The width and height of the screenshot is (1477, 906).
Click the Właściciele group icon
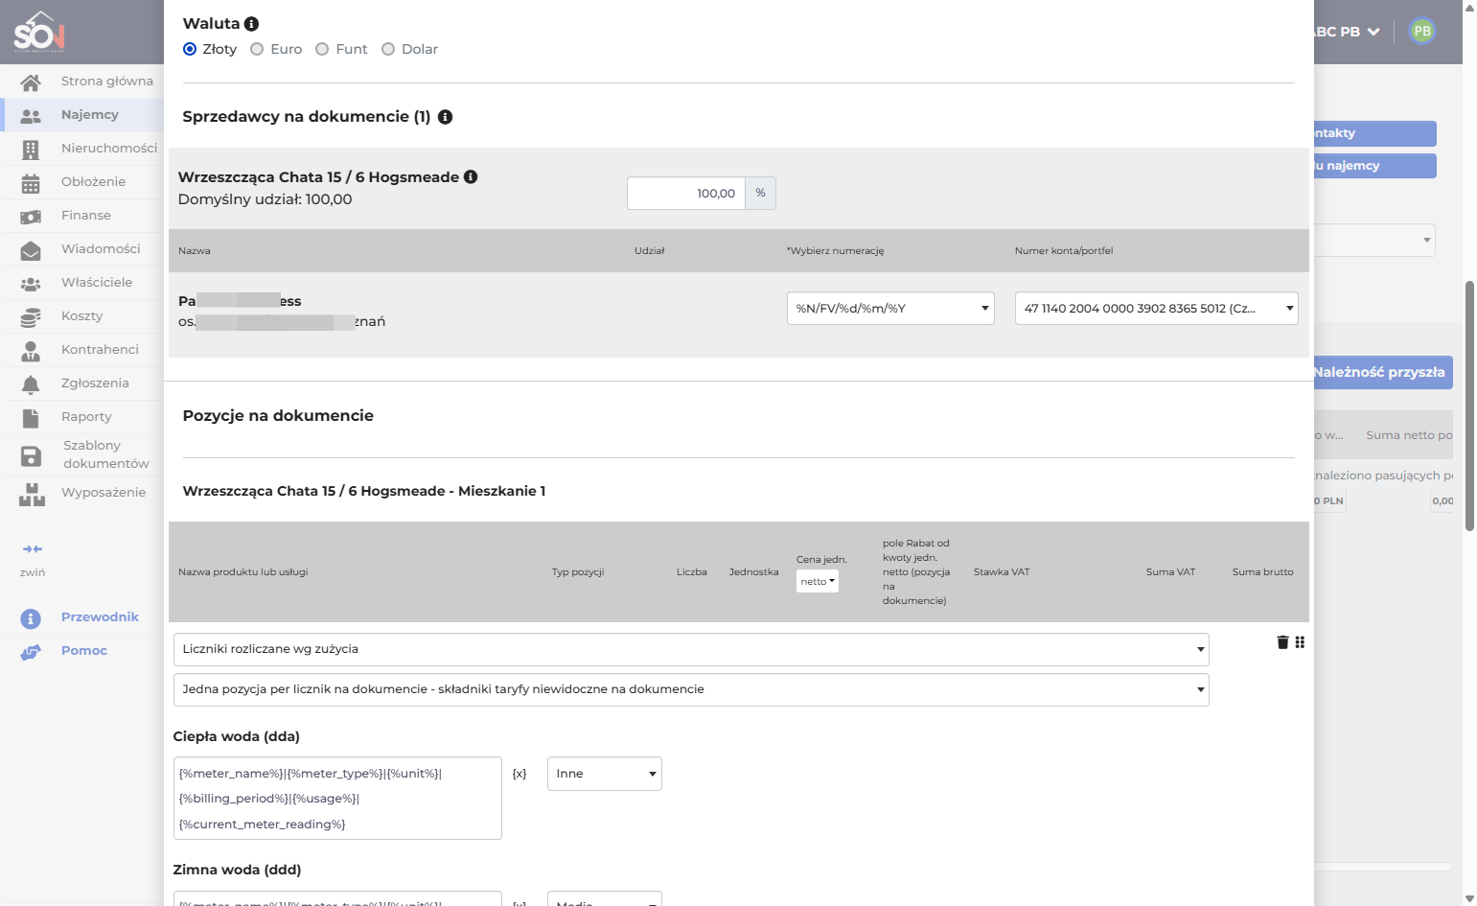(x=31, y=284)
